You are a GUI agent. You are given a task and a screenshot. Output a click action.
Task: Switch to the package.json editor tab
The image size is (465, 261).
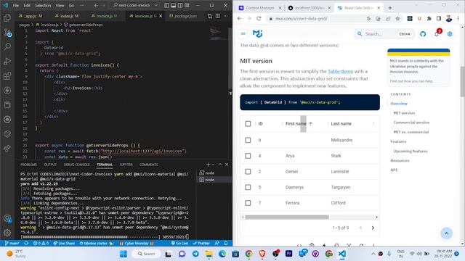click(x=183, y=16)
